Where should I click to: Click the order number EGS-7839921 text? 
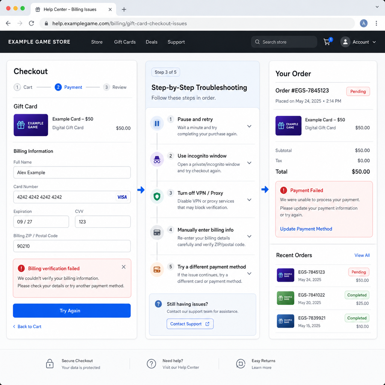click(x=312, y=318)
